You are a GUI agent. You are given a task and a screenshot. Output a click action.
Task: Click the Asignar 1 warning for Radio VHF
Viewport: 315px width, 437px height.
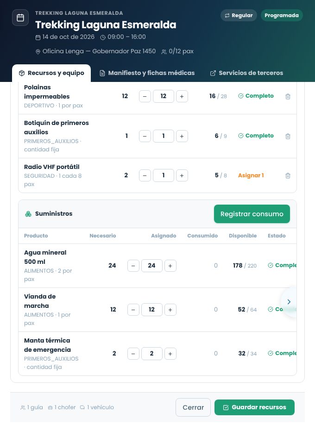[251, 175]
